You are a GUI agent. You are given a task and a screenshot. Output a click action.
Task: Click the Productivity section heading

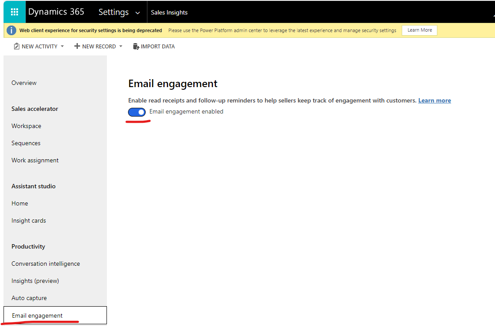coord(28,246)
